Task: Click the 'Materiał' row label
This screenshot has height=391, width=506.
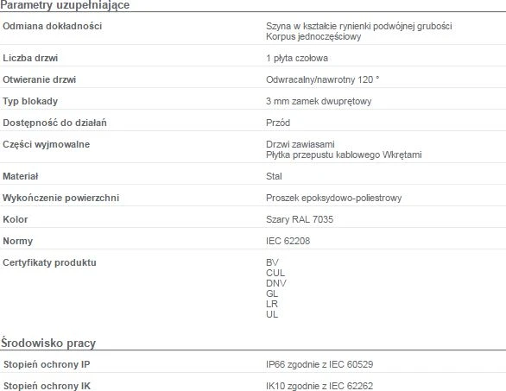Action: click(21, 176)
